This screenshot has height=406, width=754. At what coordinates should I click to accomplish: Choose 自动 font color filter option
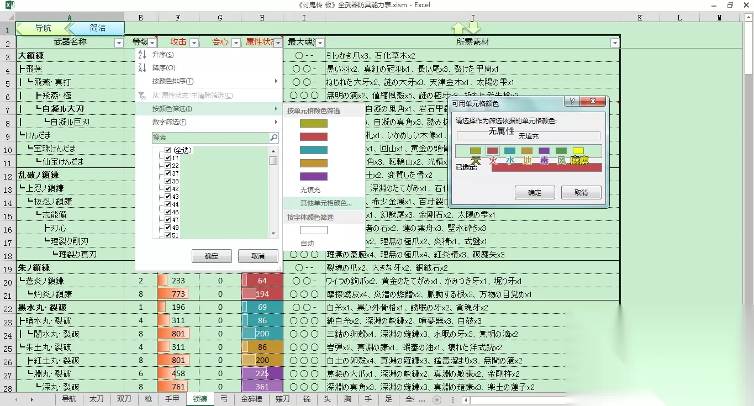(x=324, y=244)
